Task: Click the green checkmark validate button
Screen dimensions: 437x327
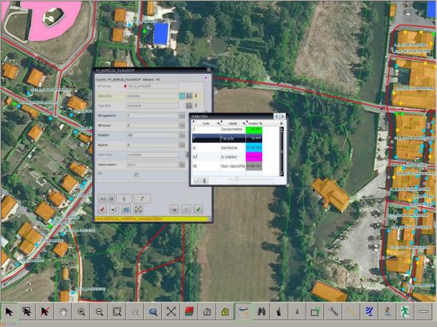Action: [198, 209]
